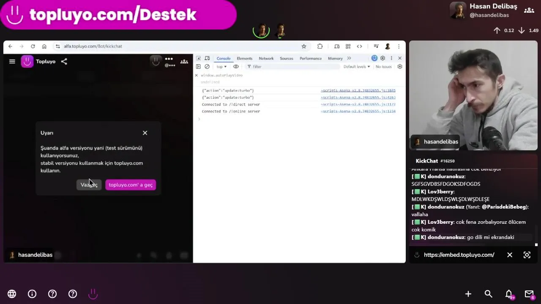Click the console prompt chevron
541x304 pixels.
199,119
